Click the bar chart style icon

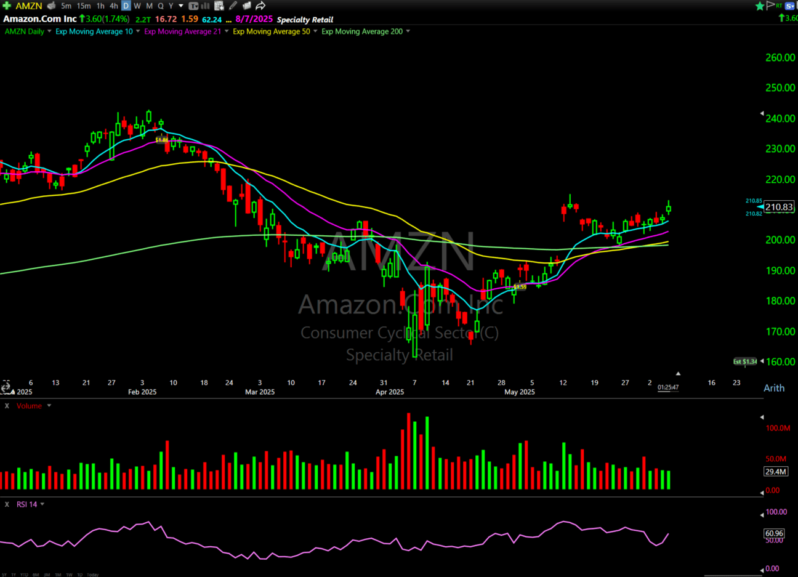point(205,6)
